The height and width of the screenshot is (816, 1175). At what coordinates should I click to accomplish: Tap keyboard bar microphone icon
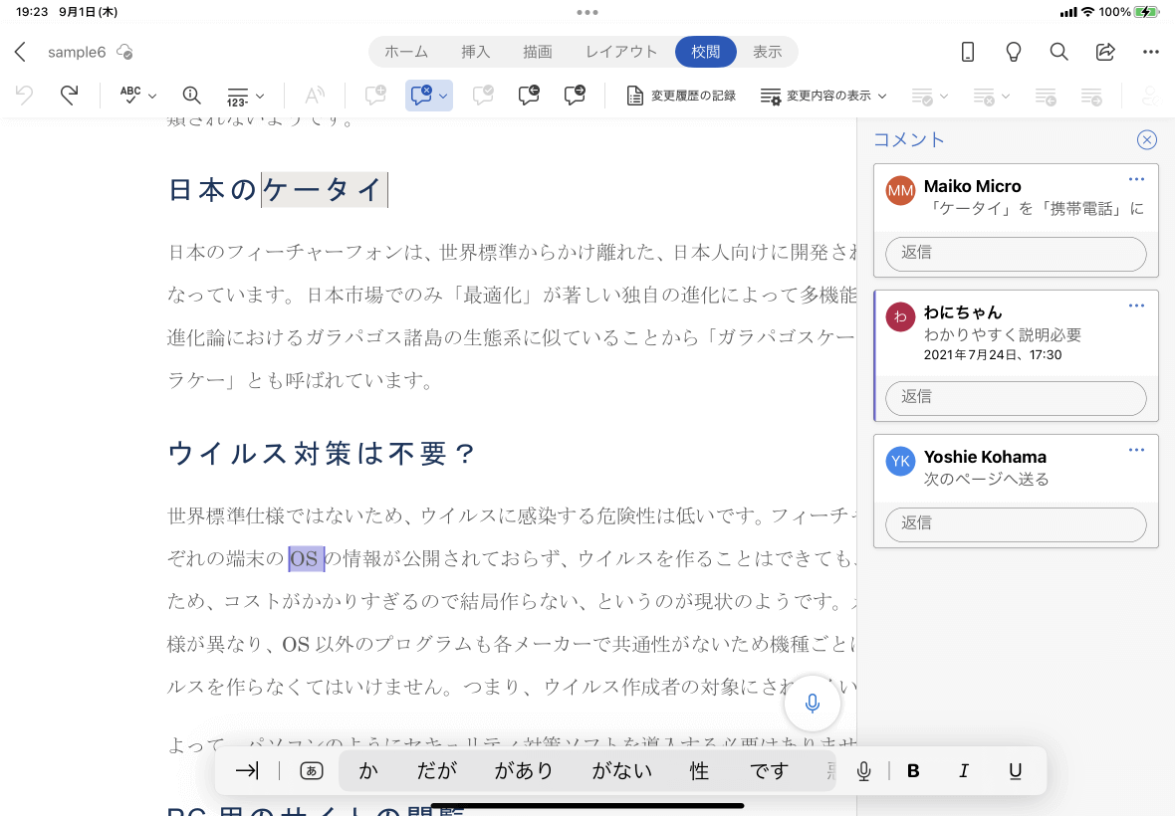tap(864, 771)
